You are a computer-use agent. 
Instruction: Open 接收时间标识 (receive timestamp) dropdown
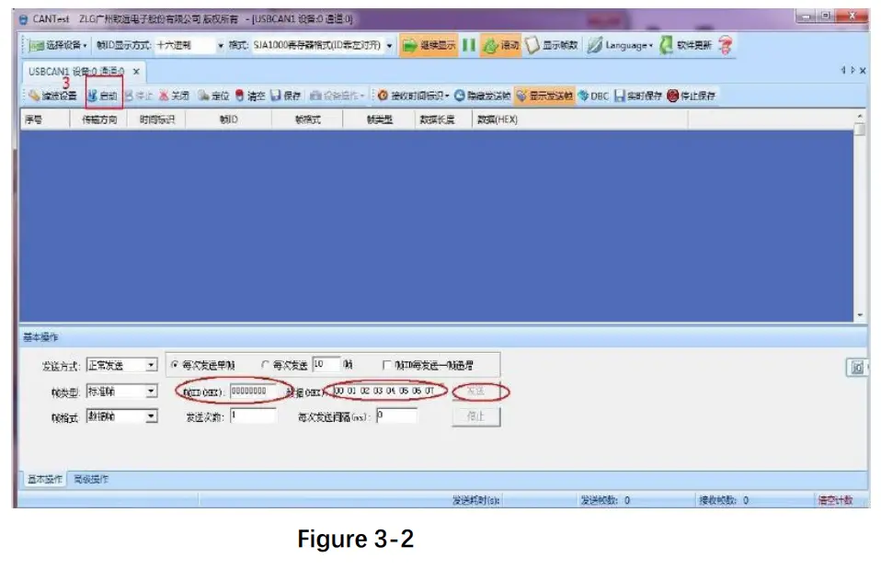pos(413,96)
